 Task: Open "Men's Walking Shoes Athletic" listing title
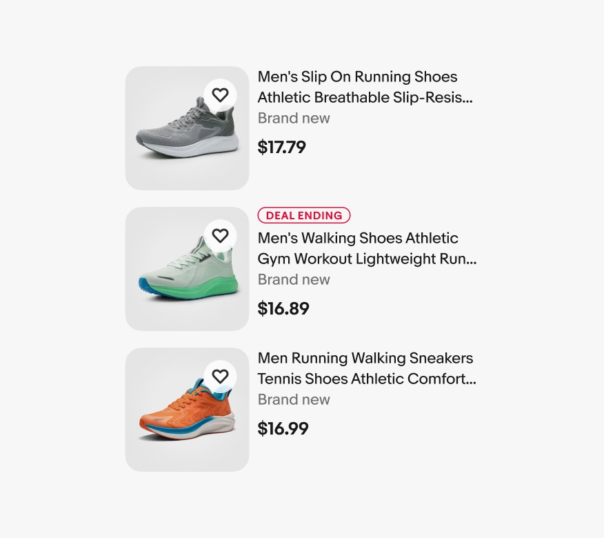(358, 238)
